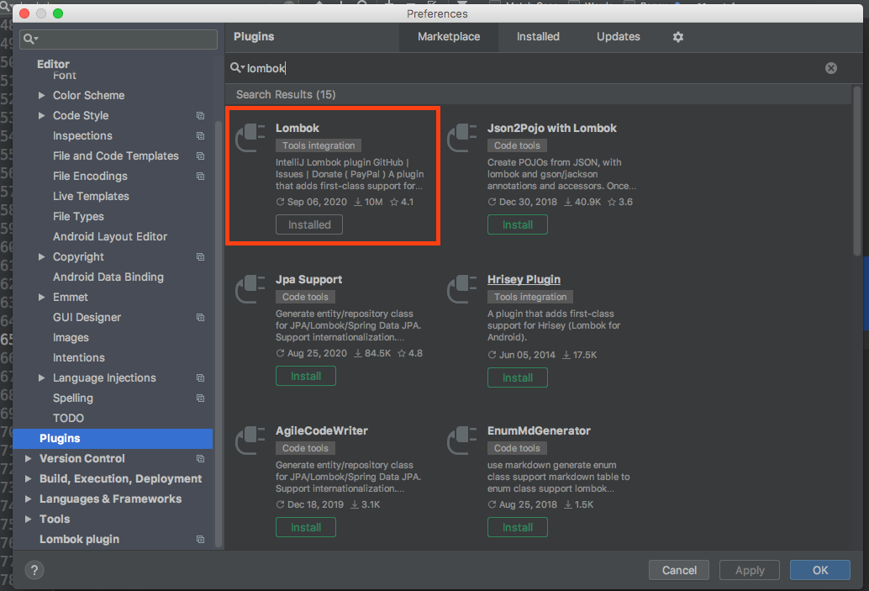Install the Hrisey Plugin
This screenshot has height=591, width=869.
[x=517, y=377]
